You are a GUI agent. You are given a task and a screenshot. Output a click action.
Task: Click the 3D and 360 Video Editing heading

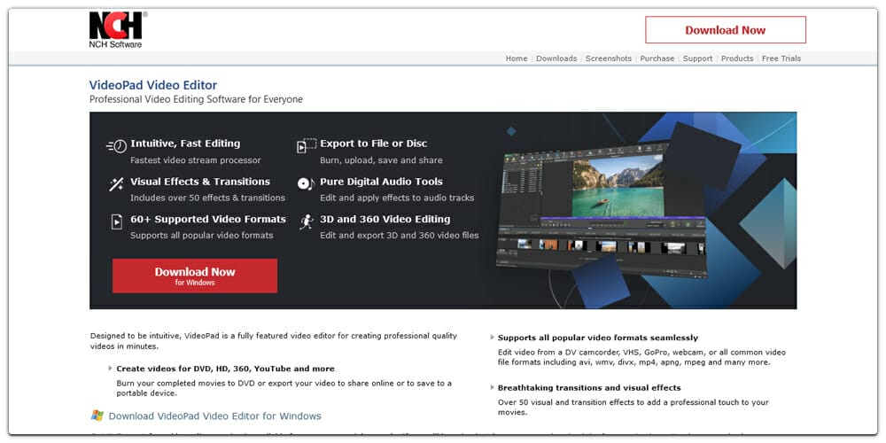click(385, 219)
